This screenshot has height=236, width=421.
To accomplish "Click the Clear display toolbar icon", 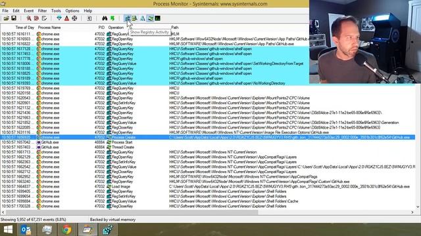I will pos(44,18).
